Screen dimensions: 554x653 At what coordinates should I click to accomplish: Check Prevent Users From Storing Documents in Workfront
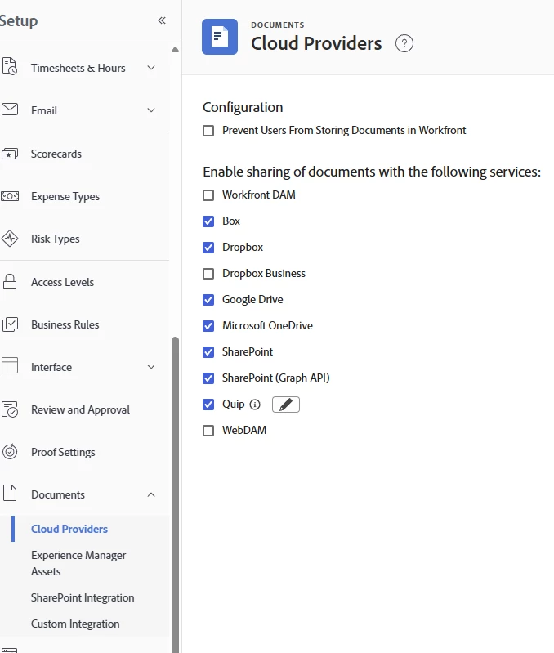[208, 131]
